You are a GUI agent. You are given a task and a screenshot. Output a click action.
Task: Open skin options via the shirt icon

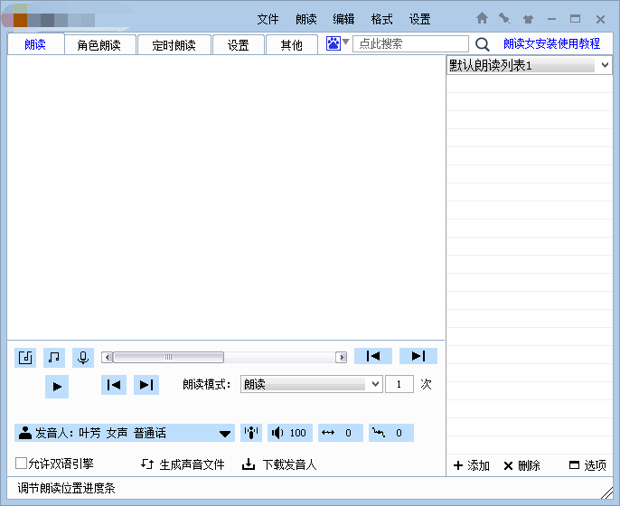click(528, 19)
